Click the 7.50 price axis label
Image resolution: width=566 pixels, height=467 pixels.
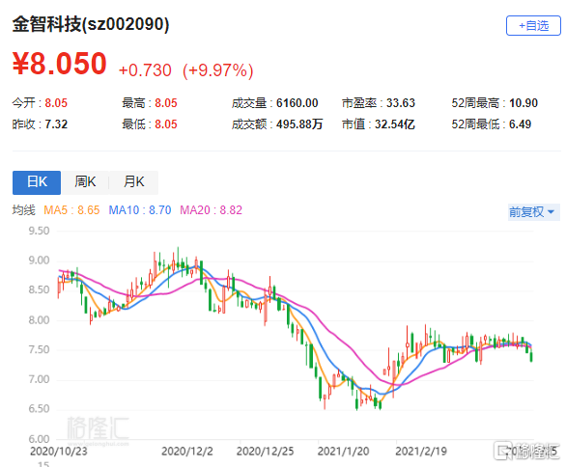(39, 350)
